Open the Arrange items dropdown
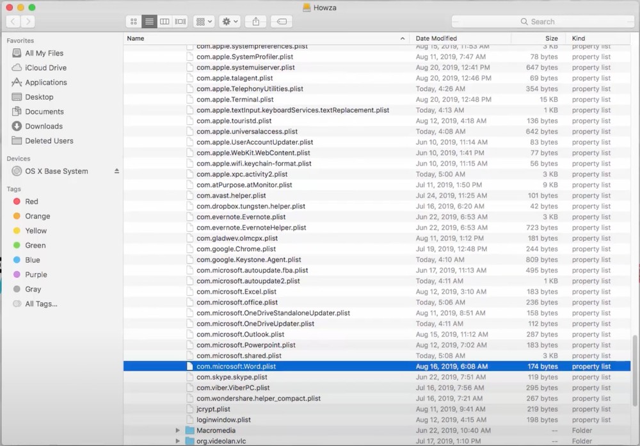This screenshot has width=640, height=446. 204,22
